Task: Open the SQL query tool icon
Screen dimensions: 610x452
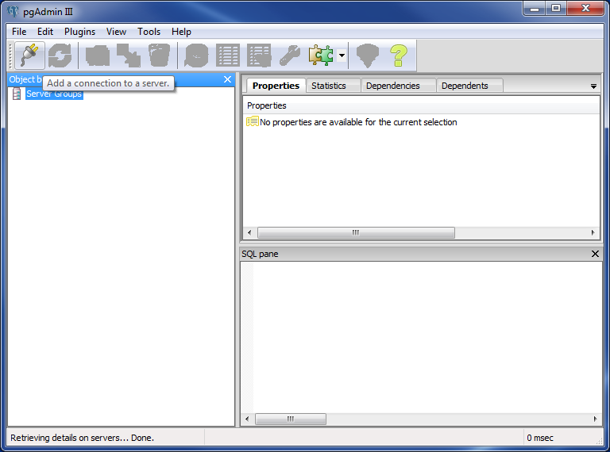Action: [196, 56]
